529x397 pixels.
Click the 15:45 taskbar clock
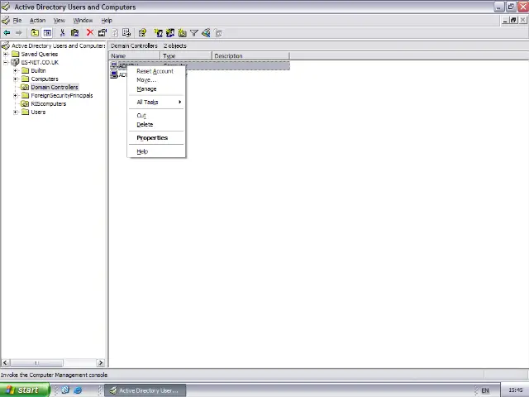[x=515, y=390]
